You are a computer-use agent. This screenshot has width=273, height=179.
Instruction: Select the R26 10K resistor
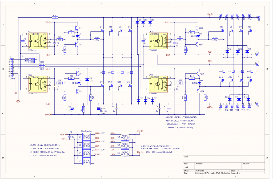coord(97,40)
